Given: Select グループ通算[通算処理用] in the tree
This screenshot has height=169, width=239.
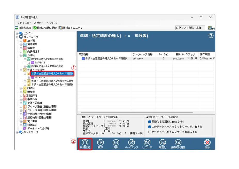Looking at the screenshot, I should 42,107.
